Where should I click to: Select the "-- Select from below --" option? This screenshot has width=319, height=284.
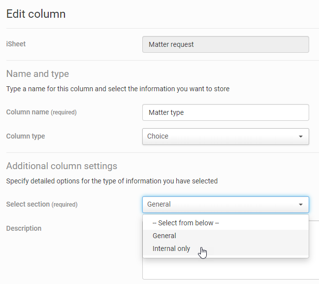(186, 223)
